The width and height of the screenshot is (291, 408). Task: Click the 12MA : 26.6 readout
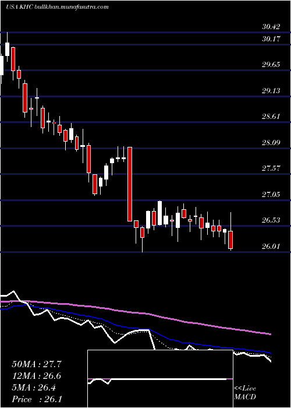tap(37, 376)
